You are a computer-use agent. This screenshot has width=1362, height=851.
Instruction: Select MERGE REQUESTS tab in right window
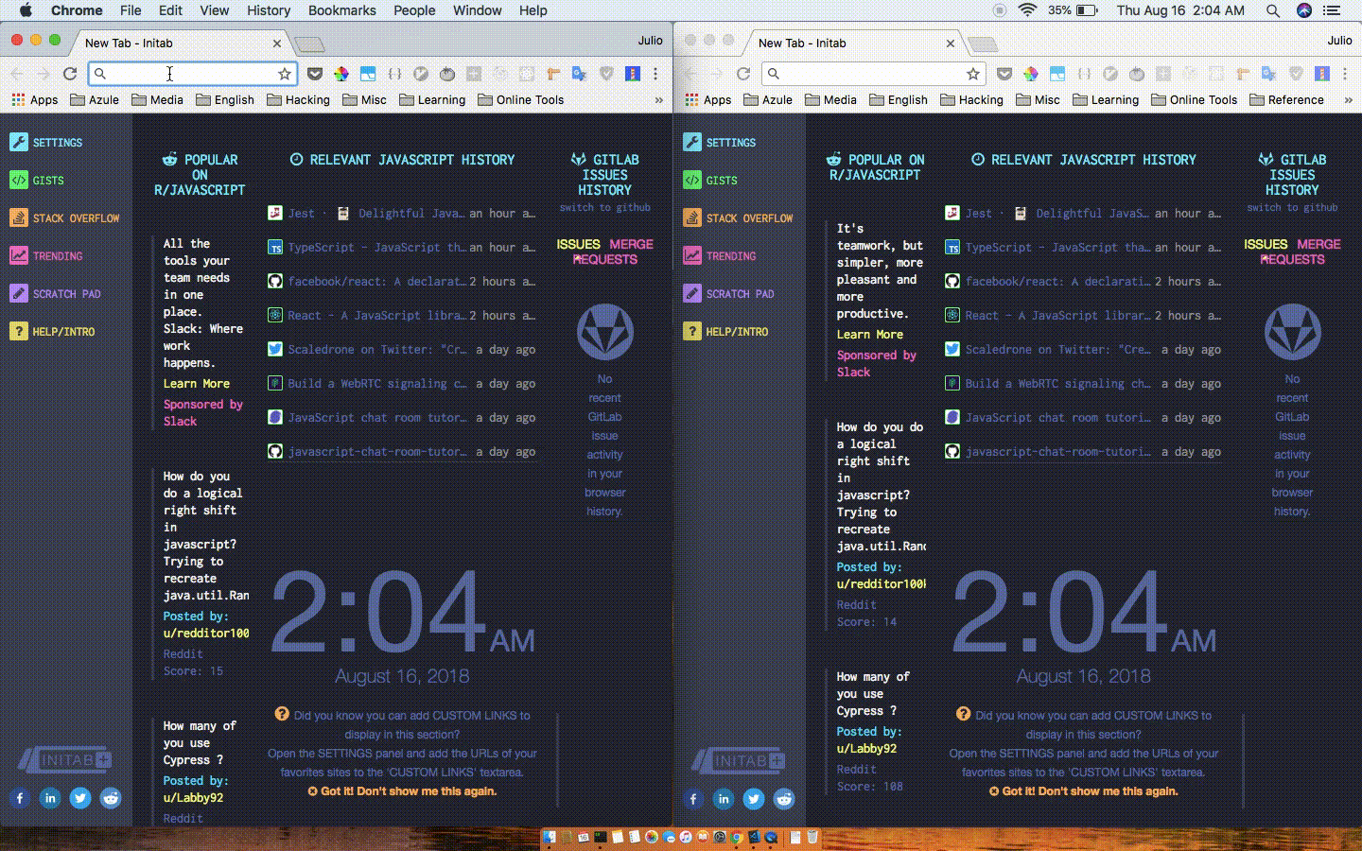pyautogui.click(x=1301, y=252)
